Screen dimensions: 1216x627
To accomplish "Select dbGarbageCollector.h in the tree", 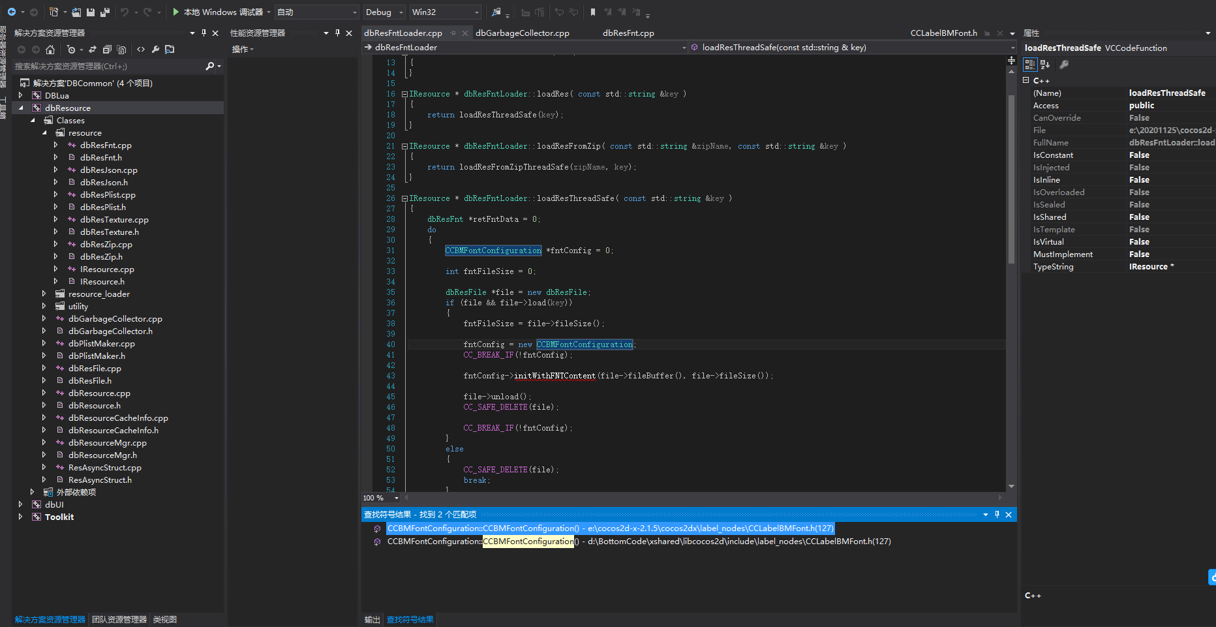I will tap(110, 331).
